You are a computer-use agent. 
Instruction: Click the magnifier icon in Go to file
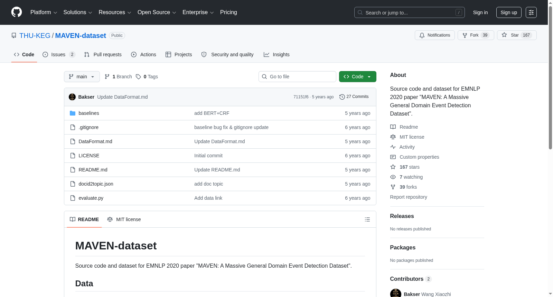pyautogui.click(x=264, y=77)
